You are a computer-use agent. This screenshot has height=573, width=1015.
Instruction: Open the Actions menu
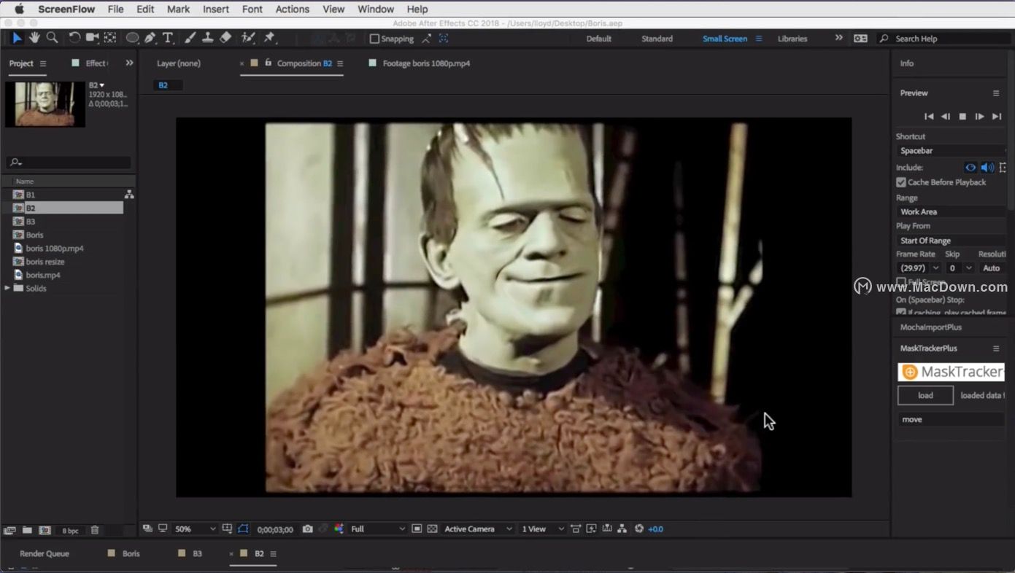[292, 9]
